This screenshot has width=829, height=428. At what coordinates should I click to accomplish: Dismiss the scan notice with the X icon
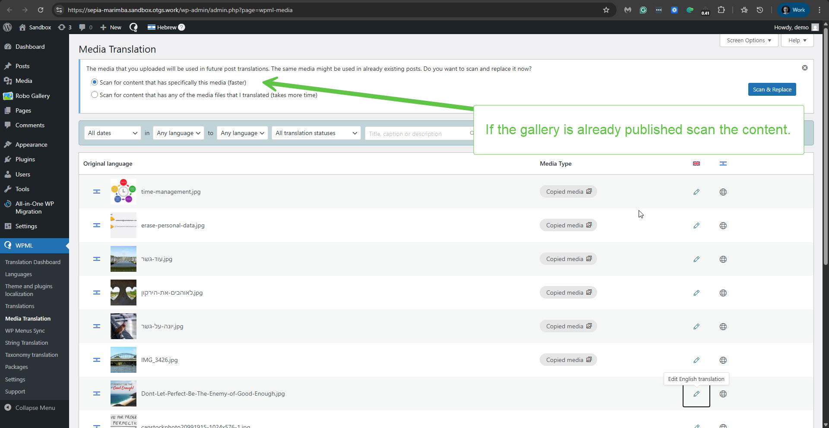pos(804,68)
